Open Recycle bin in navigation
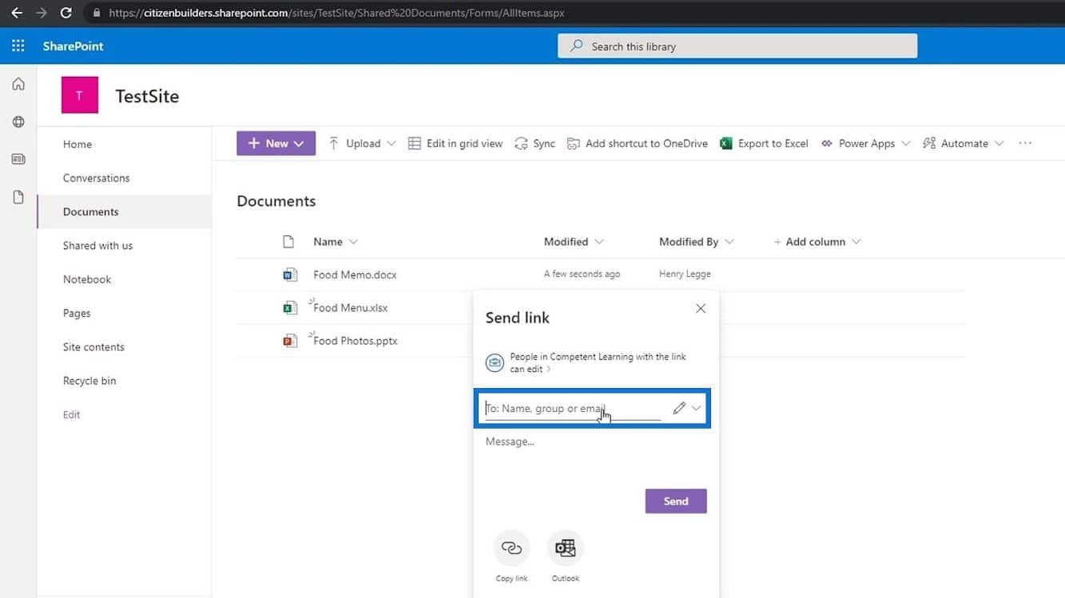The width and height of the screenshot is (1065, 598). point(89,381)
